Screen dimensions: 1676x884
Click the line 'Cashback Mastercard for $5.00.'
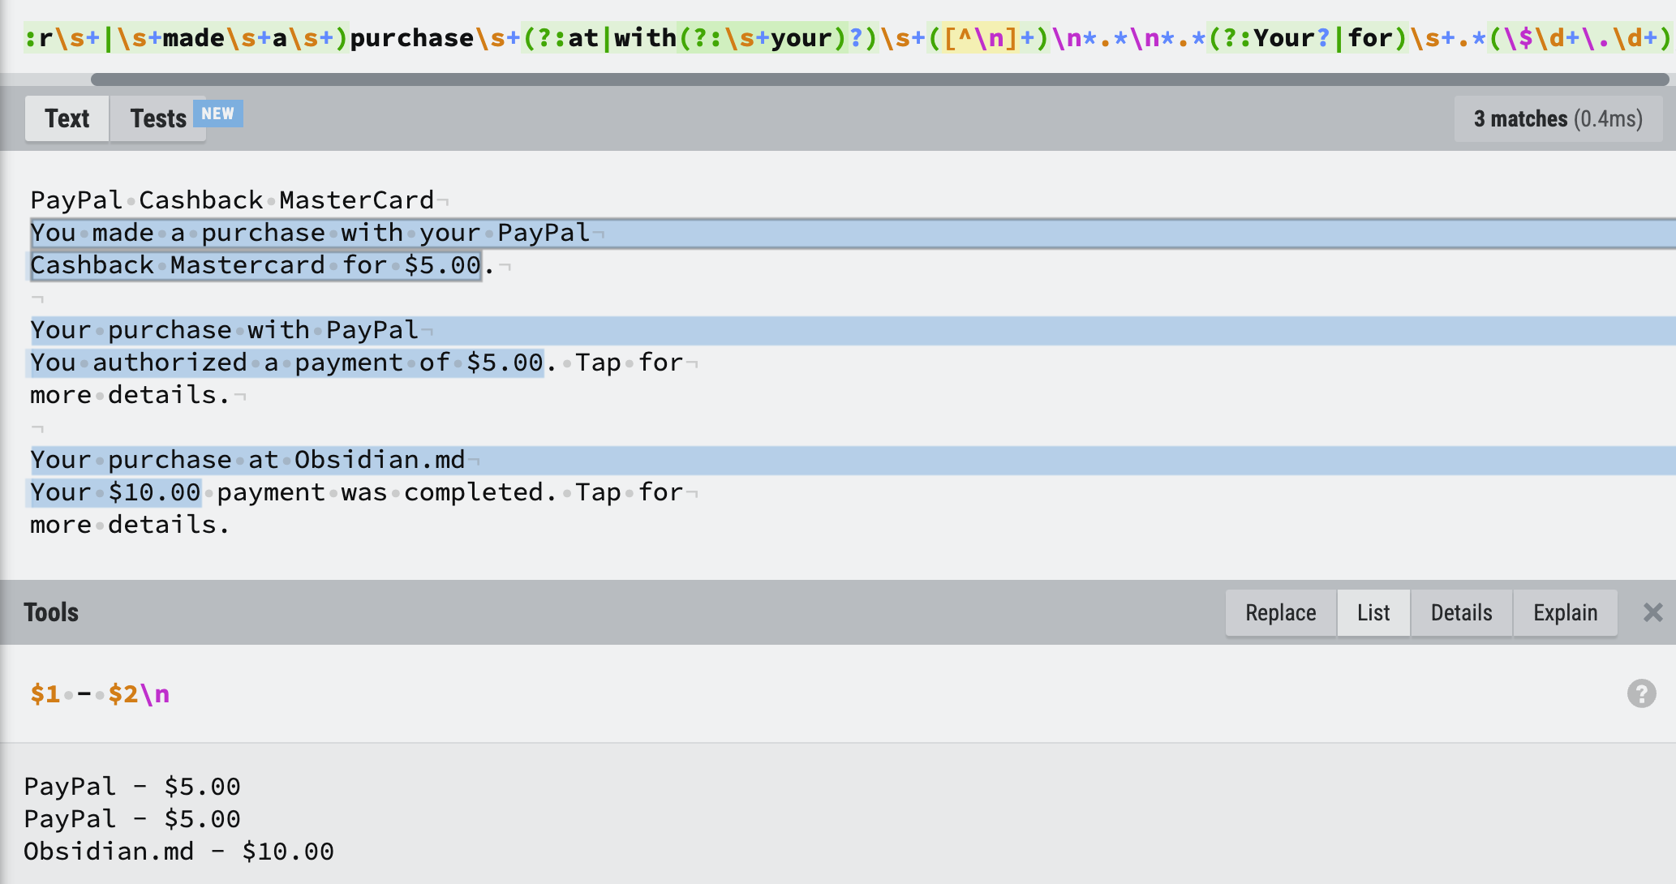pos(262,265)
